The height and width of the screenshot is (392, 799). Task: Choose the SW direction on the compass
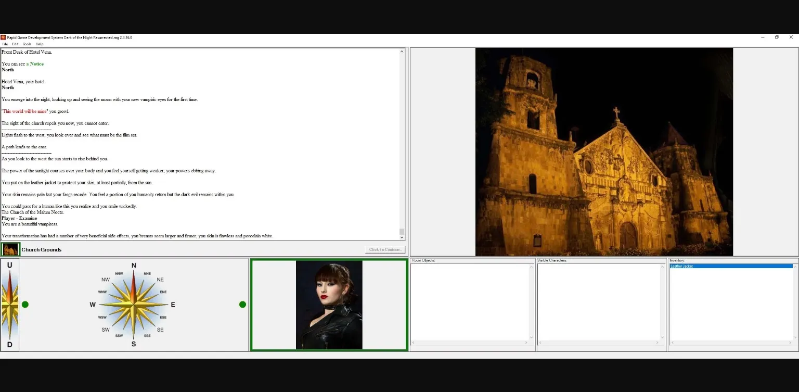[106, 330]
